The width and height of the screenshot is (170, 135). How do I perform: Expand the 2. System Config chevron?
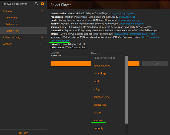click(x=42, y=37)
